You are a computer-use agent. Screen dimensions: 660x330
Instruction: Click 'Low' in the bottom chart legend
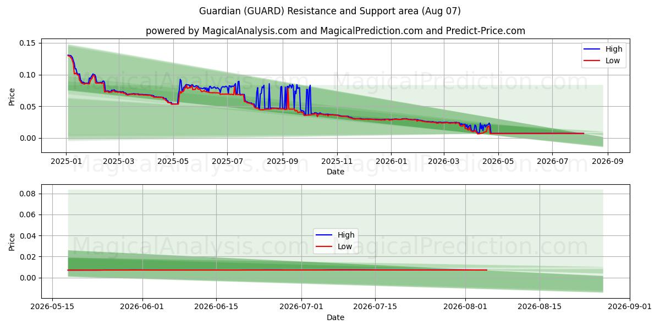point(345,246)
